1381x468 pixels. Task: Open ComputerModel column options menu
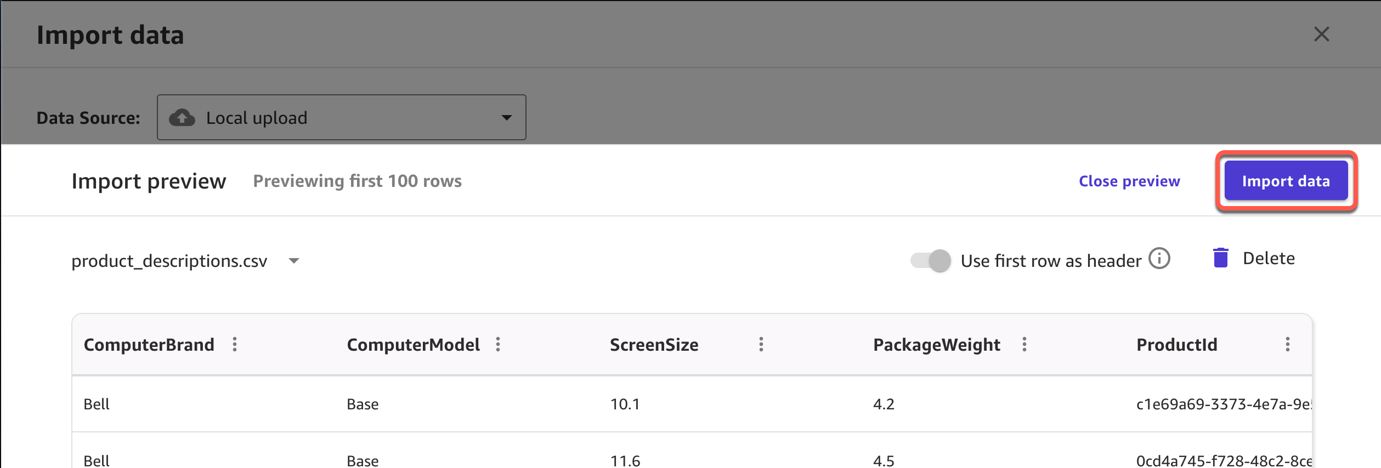point(498,344)
